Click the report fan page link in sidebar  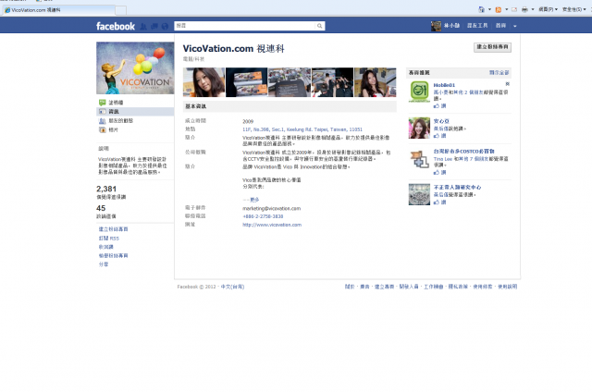(113, 255)
